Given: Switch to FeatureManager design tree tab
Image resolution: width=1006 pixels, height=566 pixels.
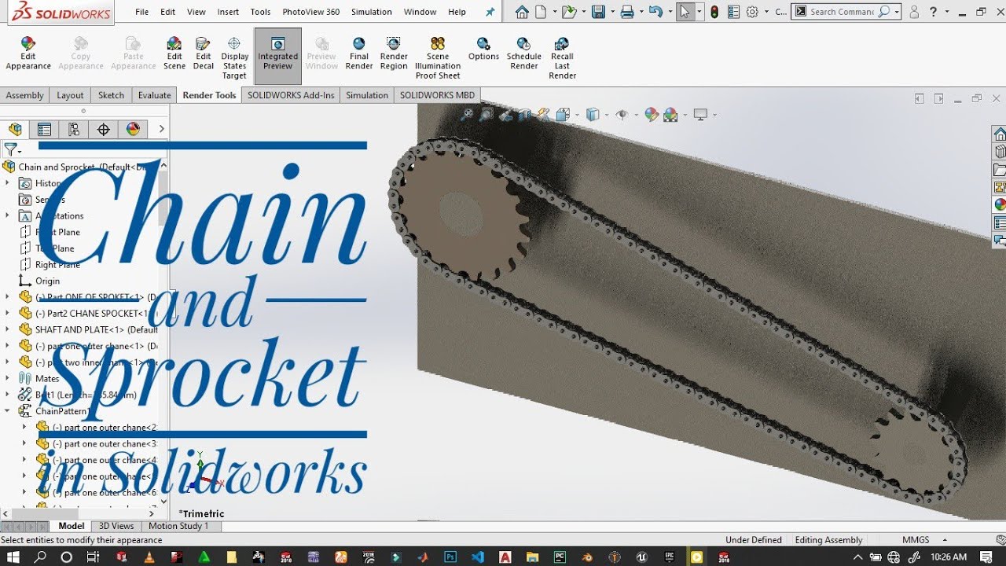Looking at the screenshot, I should [15, 130].
